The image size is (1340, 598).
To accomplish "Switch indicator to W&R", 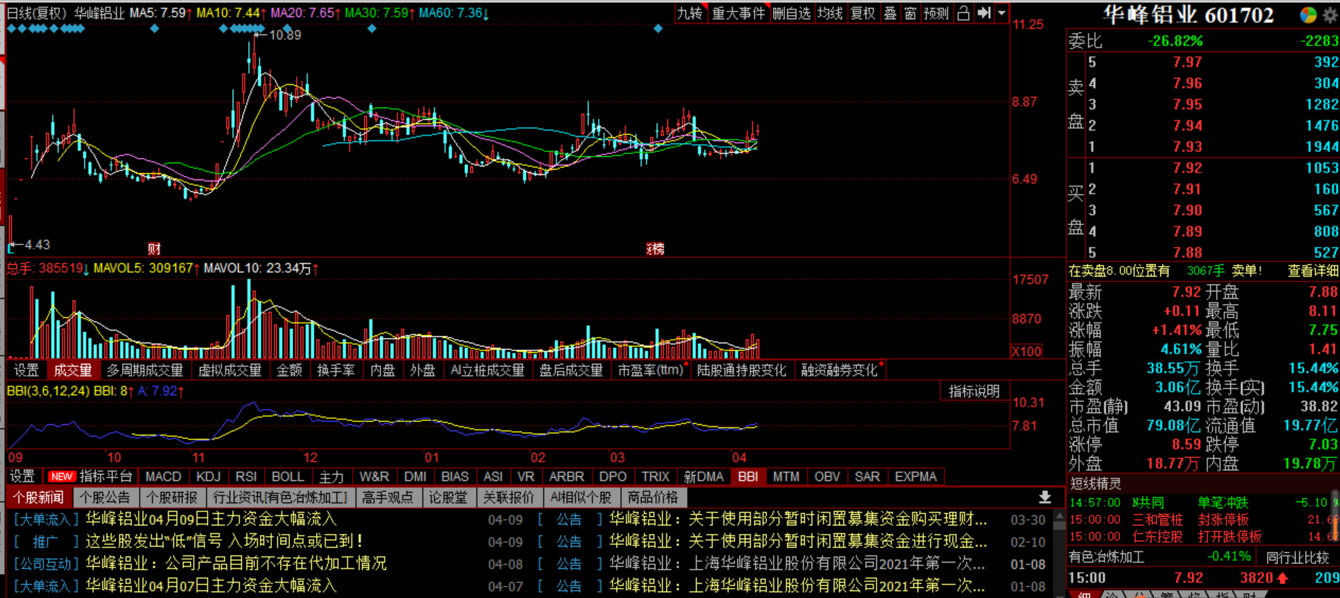I will 375,477.
